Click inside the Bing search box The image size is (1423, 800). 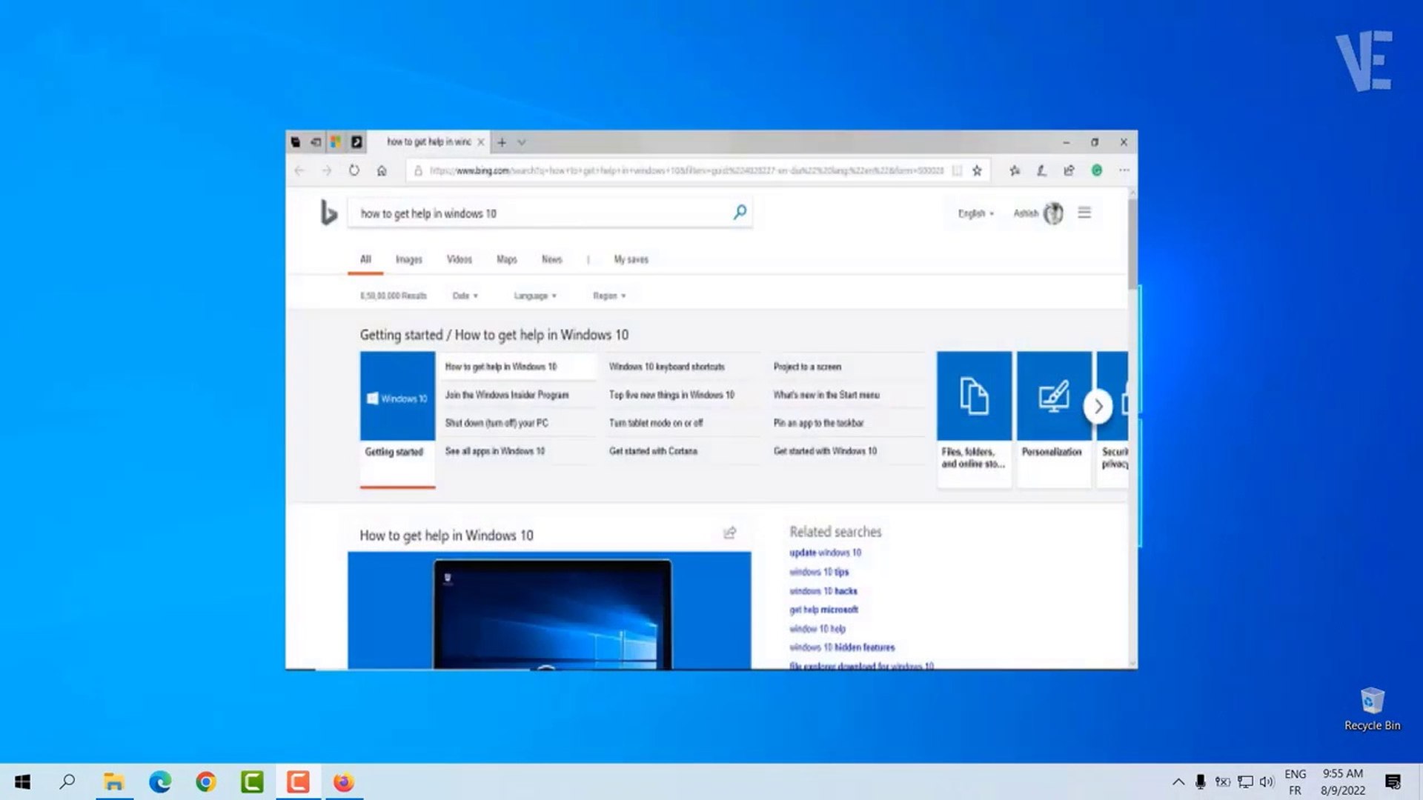point(541,213)
